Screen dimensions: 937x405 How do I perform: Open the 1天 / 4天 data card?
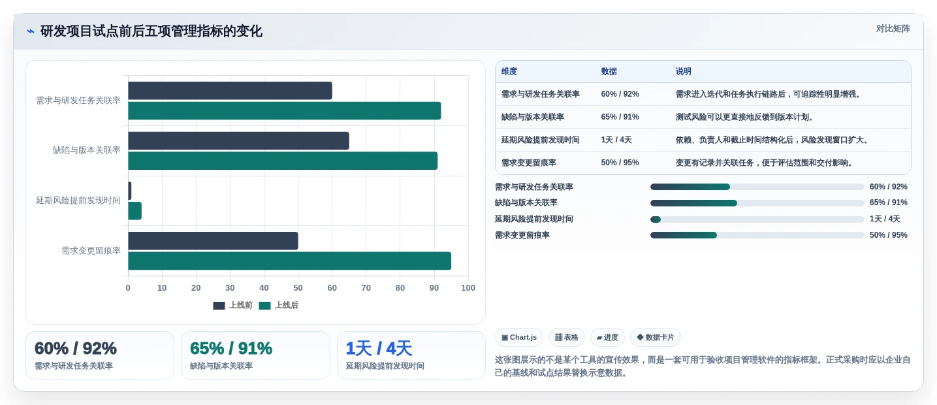click(411, 355)
